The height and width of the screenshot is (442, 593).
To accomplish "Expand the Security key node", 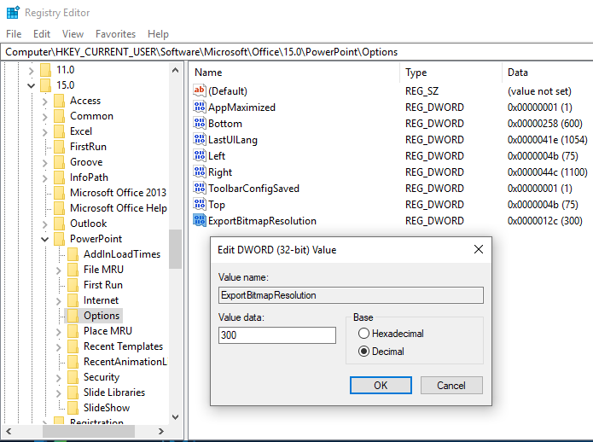I will (59, 378).
